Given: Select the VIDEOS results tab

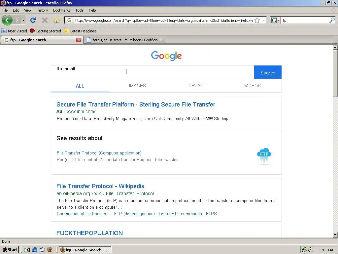Looking at the screenshot, I should coord(253,86).
